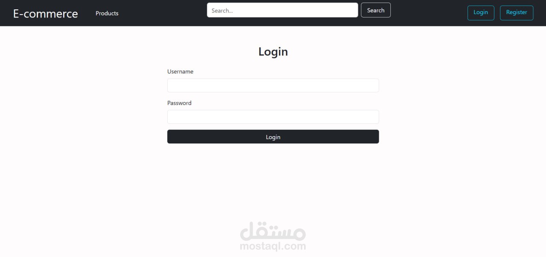
Task: Focus the Search... text box
Action: coord(282,10)
